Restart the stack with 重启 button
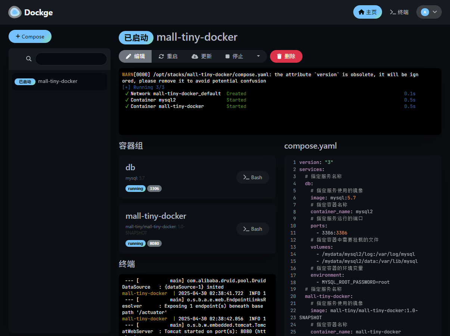Image resolution: width=450 pixels, height=336 pixels. 168,56
